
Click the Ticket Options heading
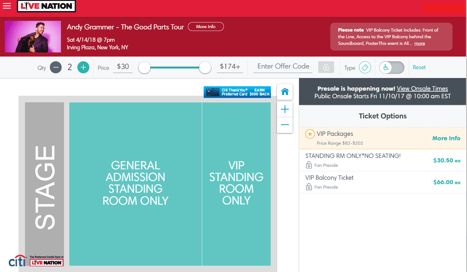pyautogui.click(x=383, y=116)
